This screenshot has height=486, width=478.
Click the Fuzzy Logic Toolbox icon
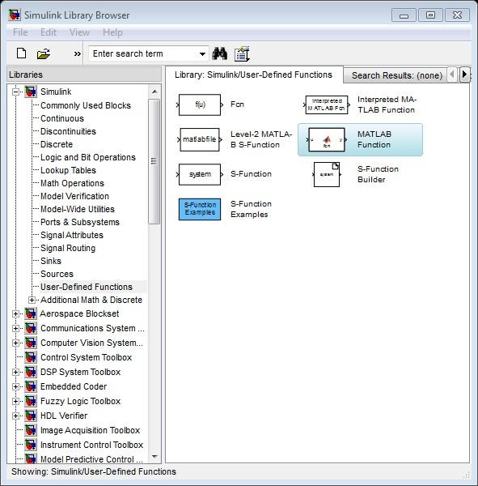tap(31, 401)
